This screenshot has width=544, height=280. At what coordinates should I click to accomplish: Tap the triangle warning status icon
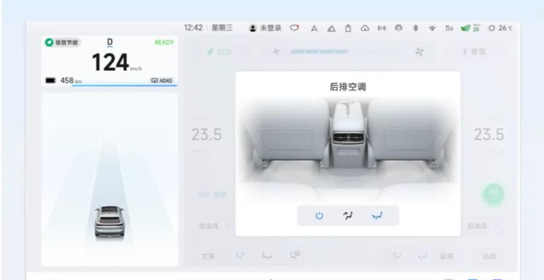(x=331, y=29)
